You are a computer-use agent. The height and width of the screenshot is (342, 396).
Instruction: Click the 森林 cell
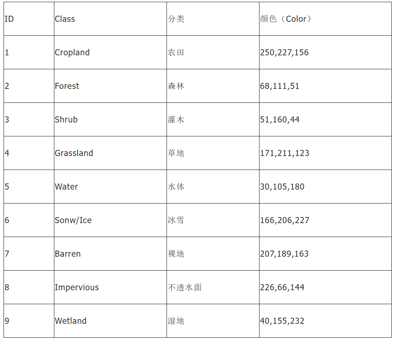176,86
